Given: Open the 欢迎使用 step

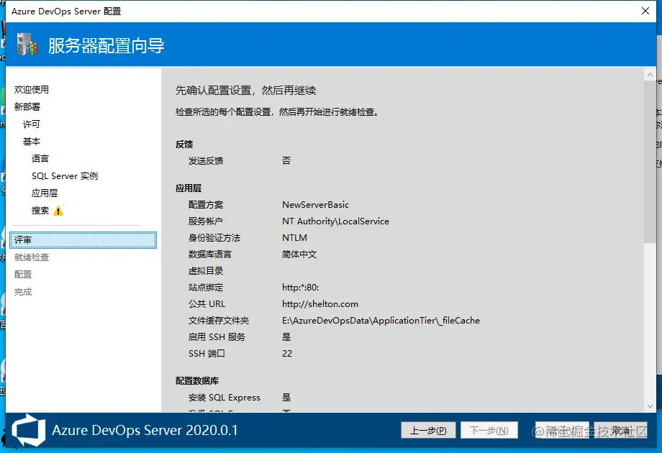Looking at the screenshot, I should [x=32, y=89].
